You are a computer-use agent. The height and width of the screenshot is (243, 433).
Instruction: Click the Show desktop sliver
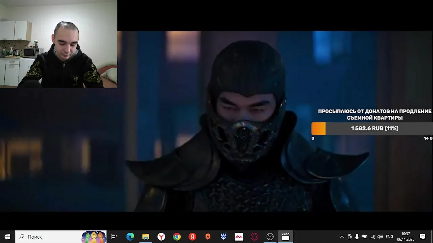point(432,237)
